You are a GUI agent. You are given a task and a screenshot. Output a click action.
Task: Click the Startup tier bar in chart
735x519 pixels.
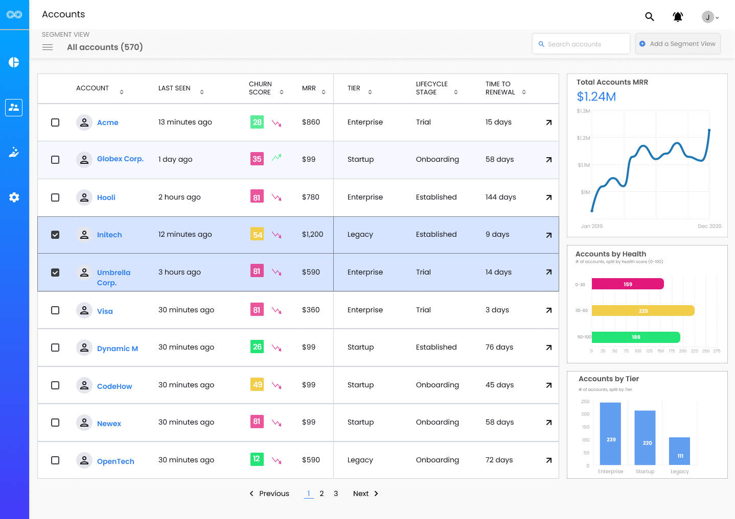pyautogui.click(x=645, y=438)
